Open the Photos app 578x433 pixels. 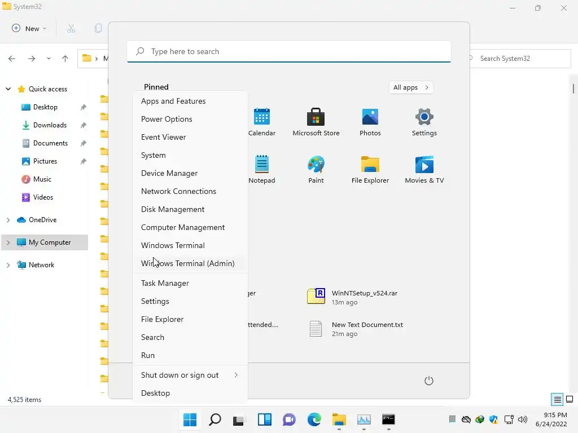[x=370, y=122]
